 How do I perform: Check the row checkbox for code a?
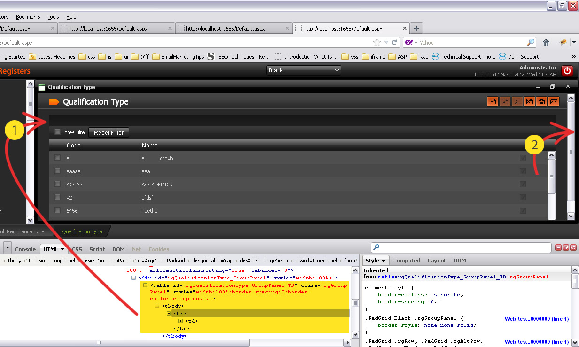pos(57,158)
